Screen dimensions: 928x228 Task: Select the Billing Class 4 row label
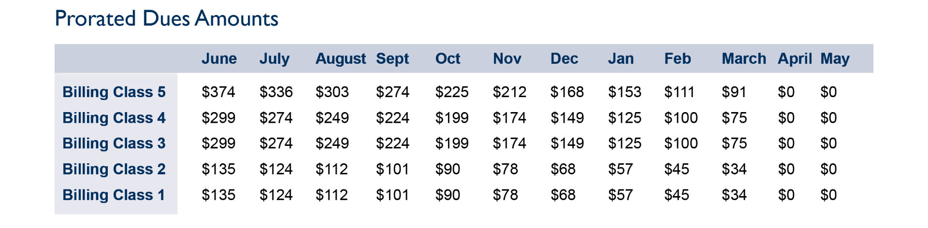point(114,117)
